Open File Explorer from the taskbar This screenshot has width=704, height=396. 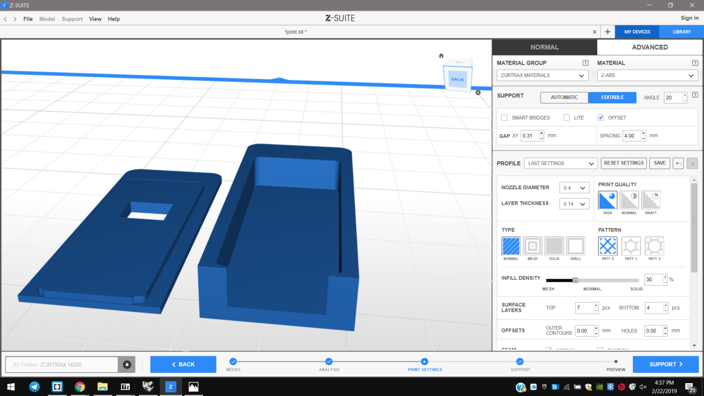pos(103,387)
